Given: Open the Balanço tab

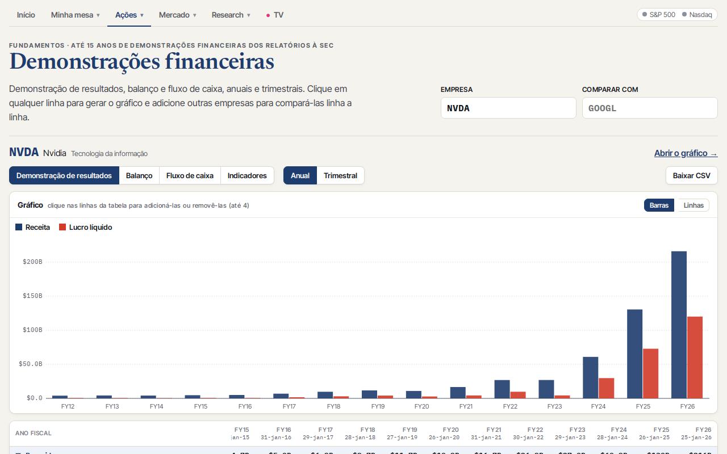Looking at the screenshot, I should pos(139,175).
